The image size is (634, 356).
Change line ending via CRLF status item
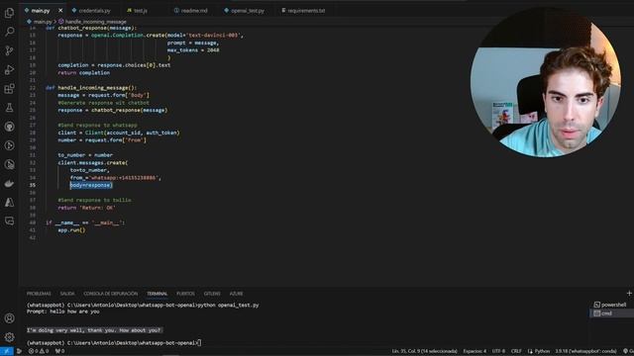(x=516, y=351)
